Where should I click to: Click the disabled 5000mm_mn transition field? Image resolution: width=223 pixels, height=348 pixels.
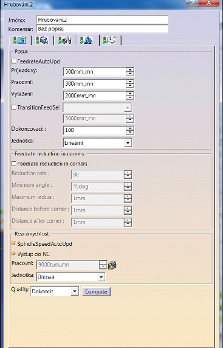tap(95, 119)
